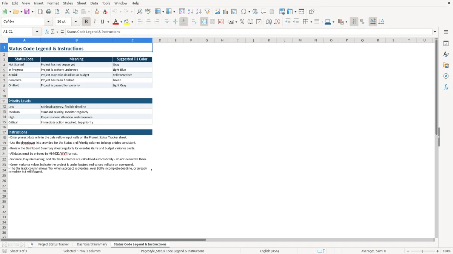Open sidebar Properties deck
453x254 pixels.
pos(446,43)
